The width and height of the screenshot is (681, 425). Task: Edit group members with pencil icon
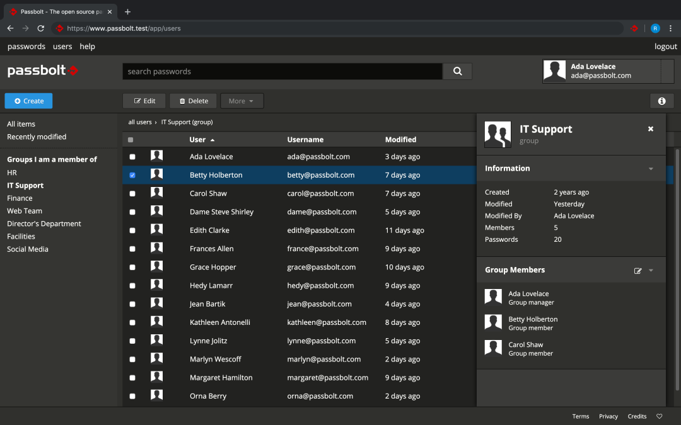click(x=637, y=271)
